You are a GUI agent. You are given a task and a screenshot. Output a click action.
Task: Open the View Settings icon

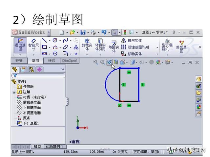pos(168,62)
